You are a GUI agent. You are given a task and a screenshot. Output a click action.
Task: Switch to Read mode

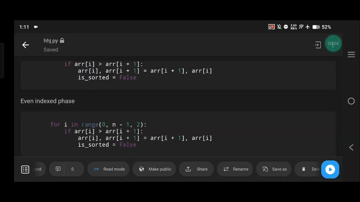[108, 169]
